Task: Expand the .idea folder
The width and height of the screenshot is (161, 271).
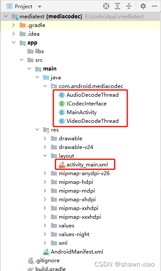Action: point(14,34)
